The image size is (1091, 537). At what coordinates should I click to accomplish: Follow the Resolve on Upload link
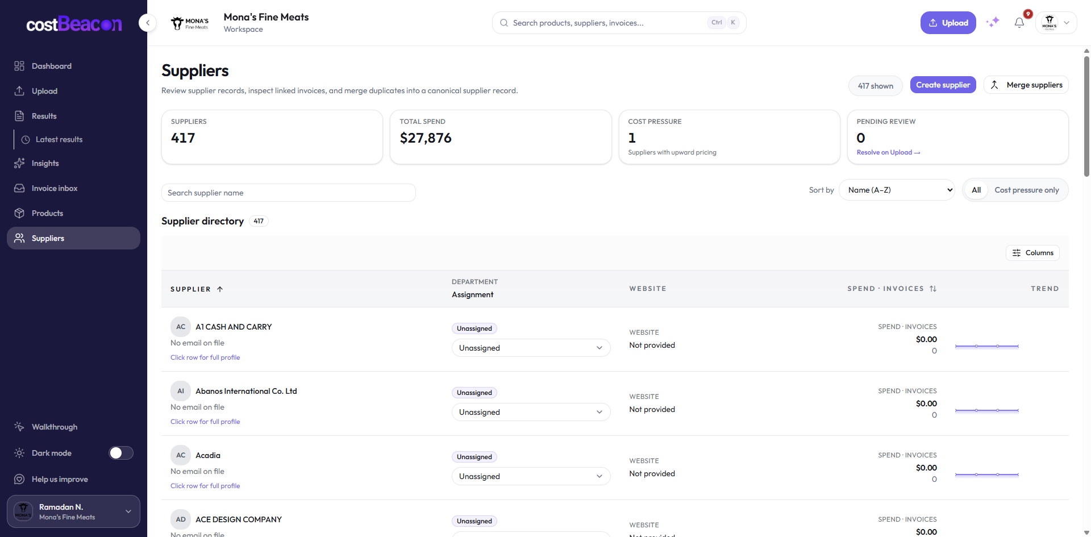click(888, 152)
